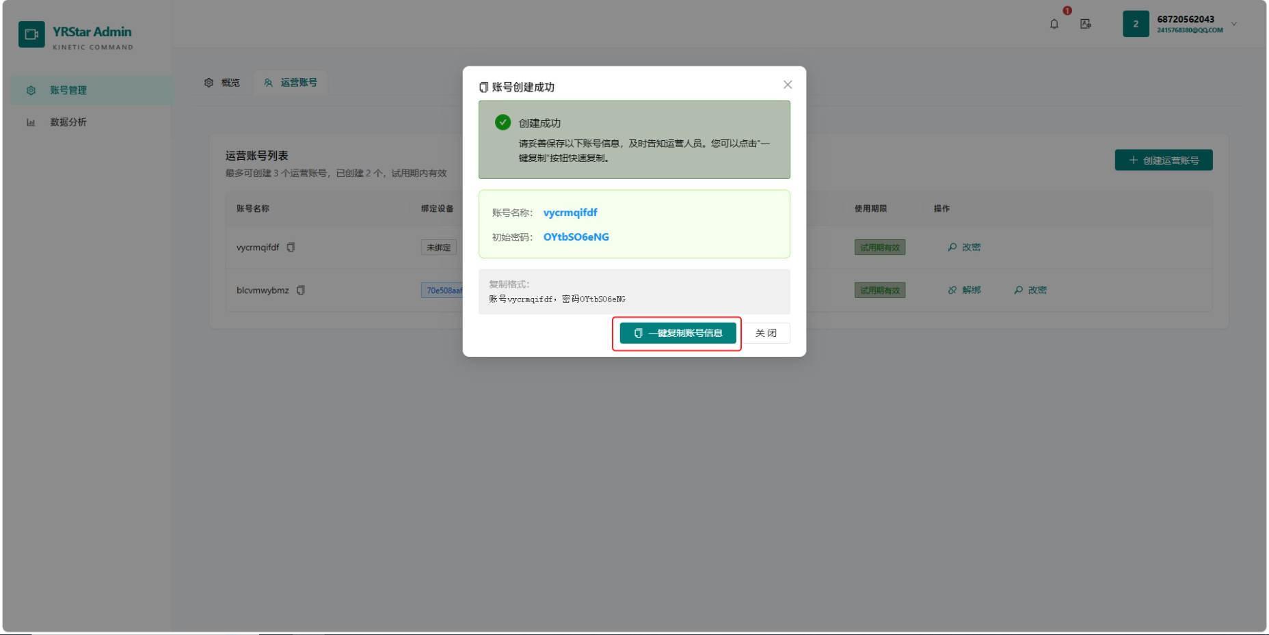Click the 账号名称 column header
1269x635 pixels.
[x=253, y=208]
